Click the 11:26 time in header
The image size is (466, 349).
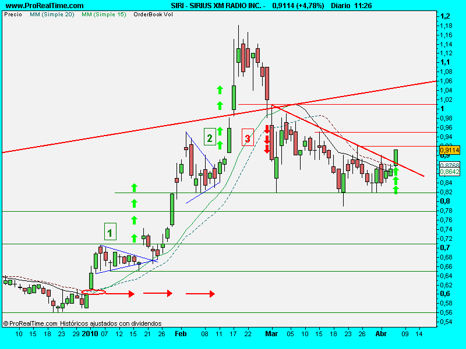[363, 6]
